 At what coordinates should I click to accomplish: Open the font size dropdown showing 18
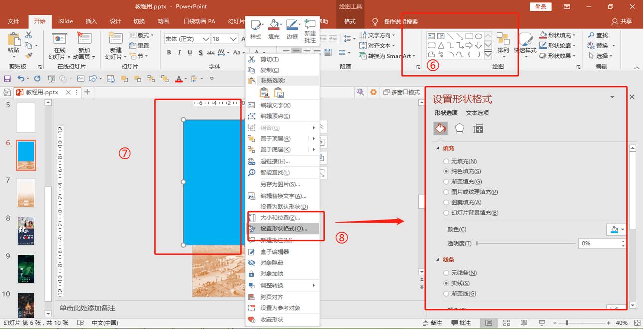[x=234, y=39]
